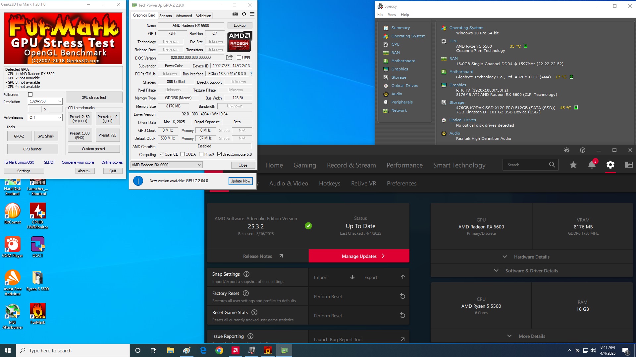This screenshot has height=357, width=636.
Task: Click Windows taskbar search box
Action: point(73,350)
